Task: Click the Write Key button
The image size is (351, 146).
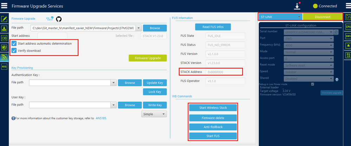Action: (x=155, y=105)
